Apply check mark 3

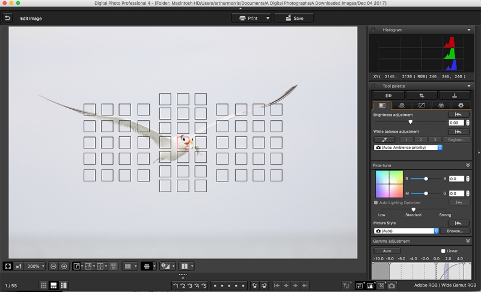pyautogui.click(x=190, y=285)
